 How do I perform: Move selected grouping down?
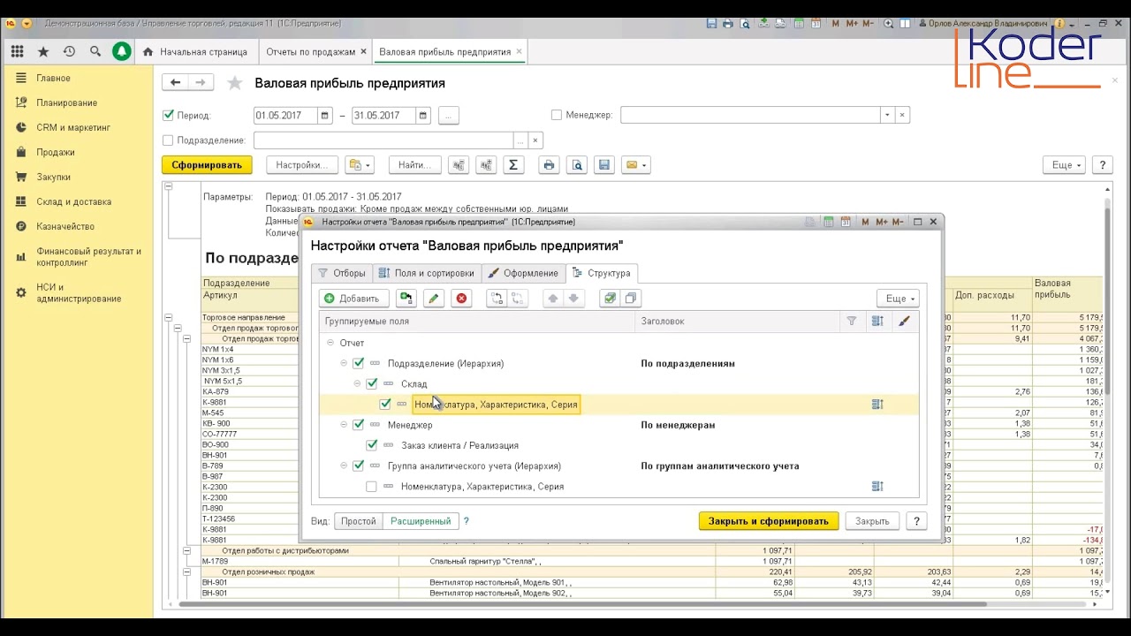coord(573,299)
